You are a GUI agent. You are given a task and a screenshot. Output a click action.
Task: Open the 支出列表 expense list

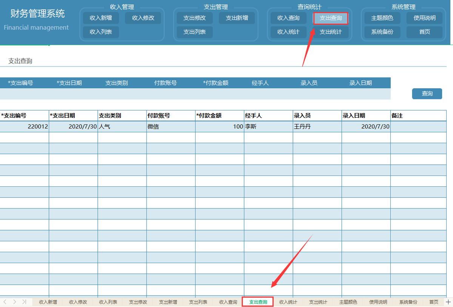[194, 32]
